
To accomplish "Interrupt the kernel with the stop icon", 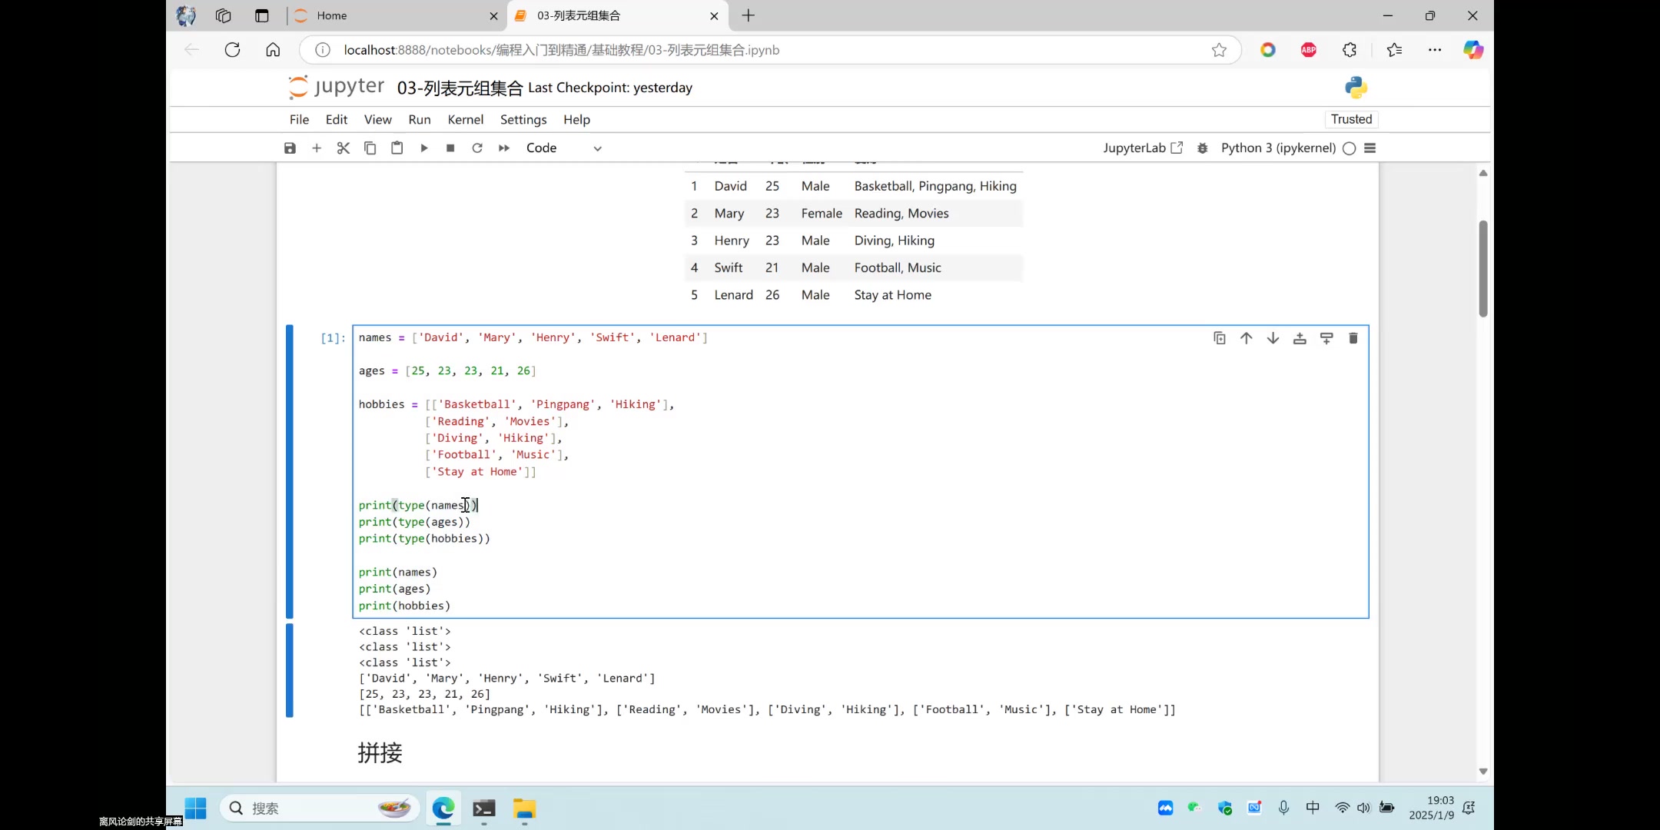I will pyautogui.click(x=450, y=148).
